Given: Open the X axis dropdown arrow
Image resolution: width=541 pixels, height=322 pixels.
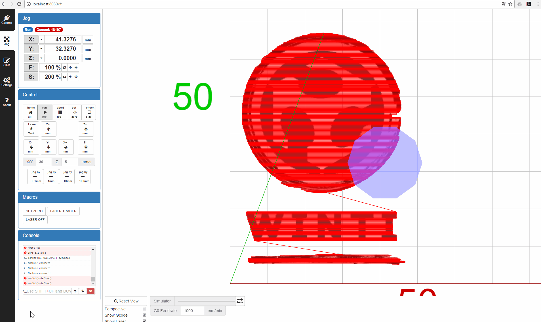Looking at the screenshot, I should 41,39.
